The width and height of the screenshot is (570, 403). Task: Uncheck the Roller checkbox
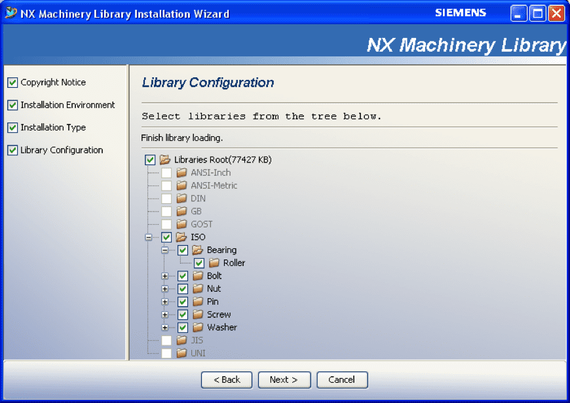pyautogui.click(x=199, y=263)
